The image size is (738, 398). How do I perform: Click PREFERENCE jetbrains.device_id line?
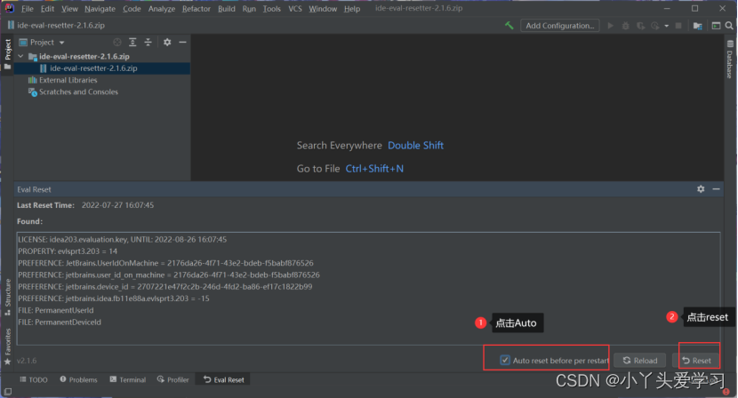[164, 286]
